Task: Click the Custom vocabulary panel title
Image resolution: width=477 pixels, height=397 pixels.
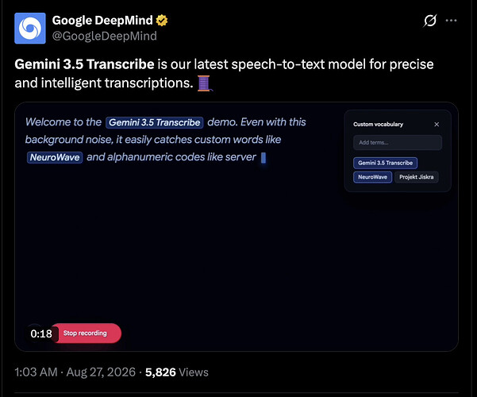Action: pyautogui.click(x=378, y=124)
